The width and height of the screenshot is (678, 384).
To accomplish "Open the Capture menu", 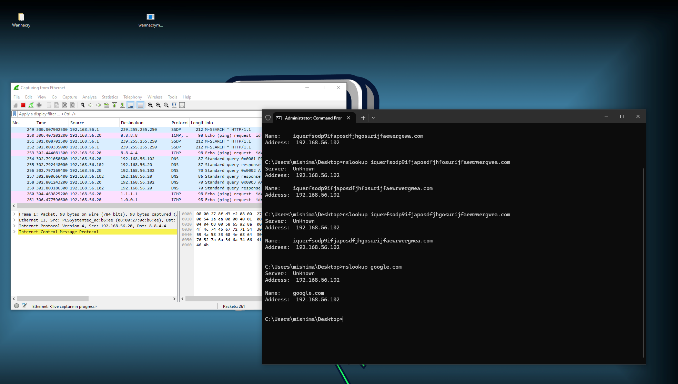I will 70,97.
